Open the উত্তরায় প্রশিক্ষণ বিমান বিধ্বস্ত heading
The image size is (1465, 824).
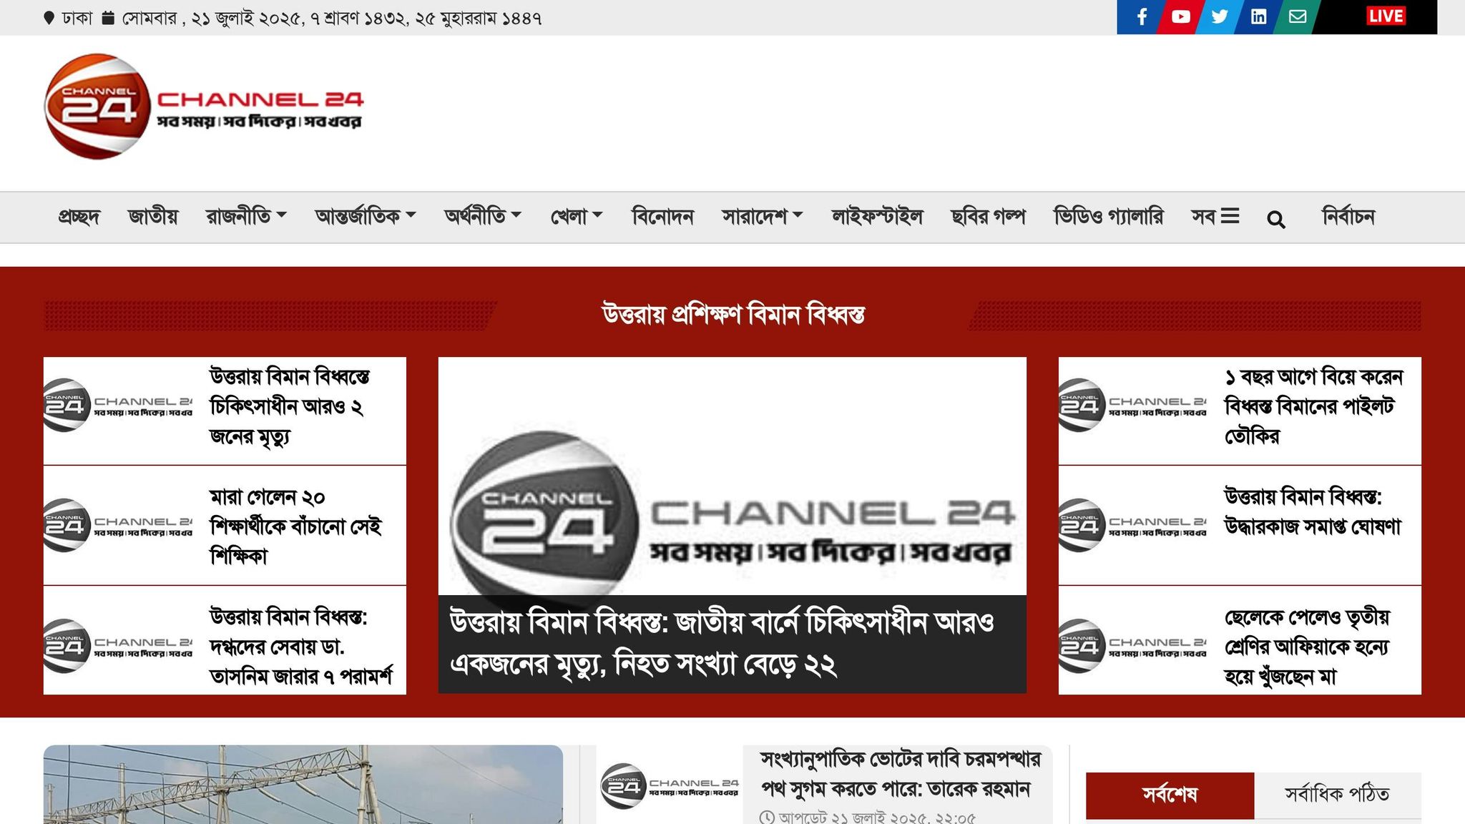(733, 314)
